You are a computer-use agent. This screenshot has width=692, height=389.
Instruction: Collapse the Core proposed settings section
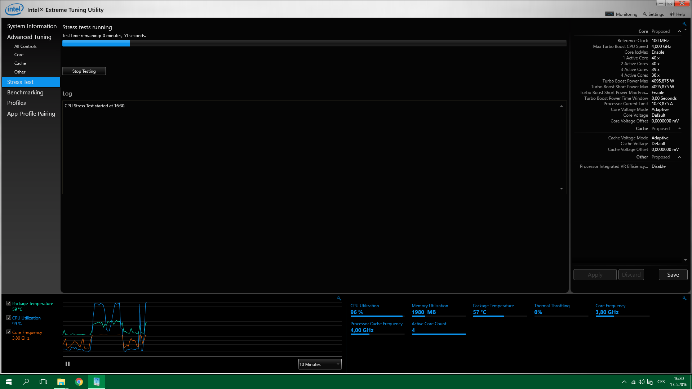coord(679,31)
